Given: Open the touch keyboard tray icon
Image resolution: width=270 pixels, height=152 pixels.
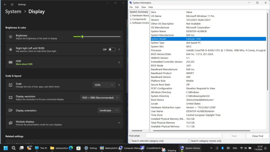Looking at the screenshot, I should [x=228, y=148].
